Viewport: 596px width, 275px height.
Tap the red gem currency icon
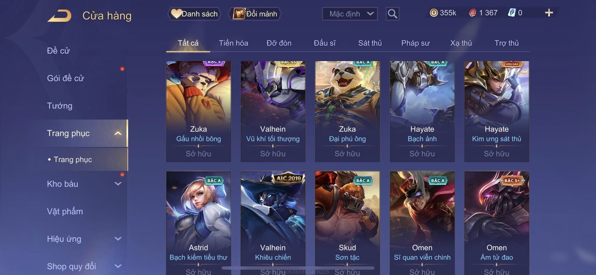tap(473, 13)
